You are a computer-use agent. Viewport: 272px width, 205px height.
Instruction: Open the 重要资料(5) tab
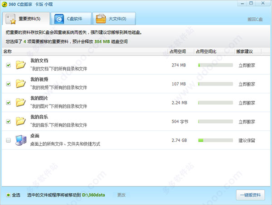click(26, 19)
